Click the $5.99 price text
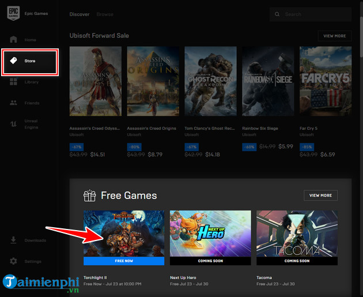 coord(286,146)
